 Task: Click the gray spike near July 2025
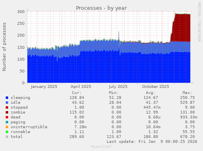point(119,35)
